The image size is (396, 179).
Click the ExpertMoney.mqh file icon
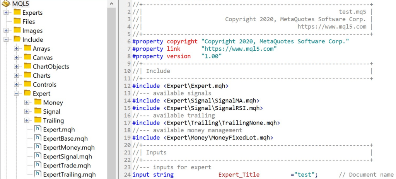click(x=38, y=147)
